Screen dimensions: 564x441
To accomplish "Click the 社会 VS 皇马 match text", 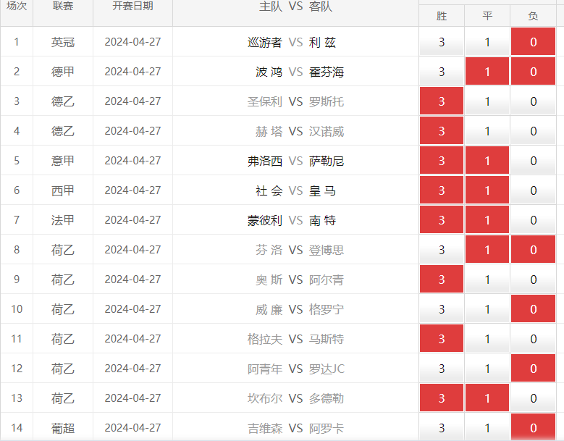I will (x=295, y=190).
